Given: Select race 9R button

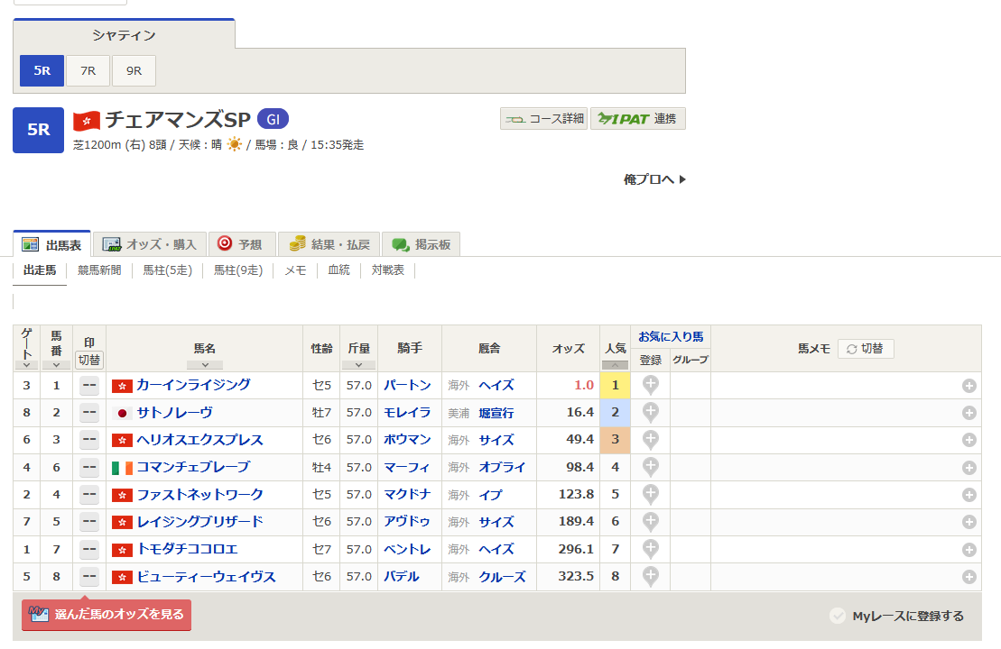Looking at the screenshot, I should 134,71.
